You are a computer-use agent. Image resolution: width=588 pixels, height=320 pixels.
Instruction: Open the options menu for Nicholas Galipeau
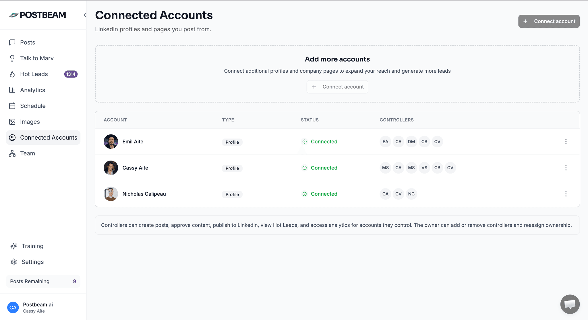(x=566, y=194)
